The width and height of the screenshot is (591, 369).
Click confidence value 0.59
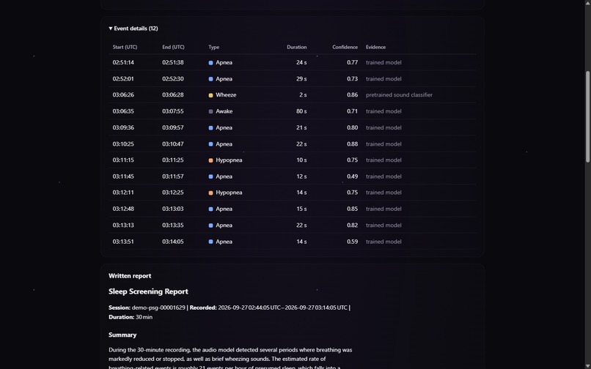pos(353,242)
